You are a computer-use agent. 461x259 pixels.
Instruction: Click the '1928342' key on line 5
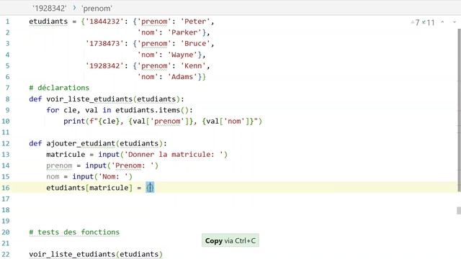104,65
